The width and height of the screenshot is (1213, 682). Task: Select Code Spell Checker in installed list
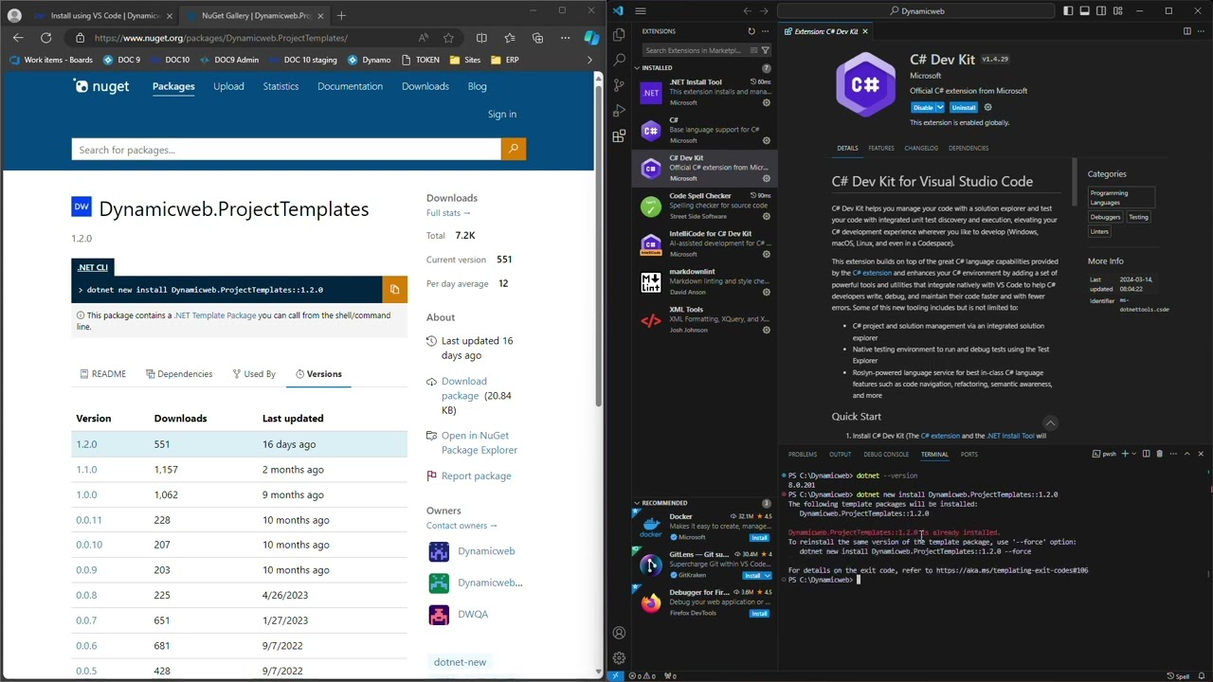(x=704, y=206)
